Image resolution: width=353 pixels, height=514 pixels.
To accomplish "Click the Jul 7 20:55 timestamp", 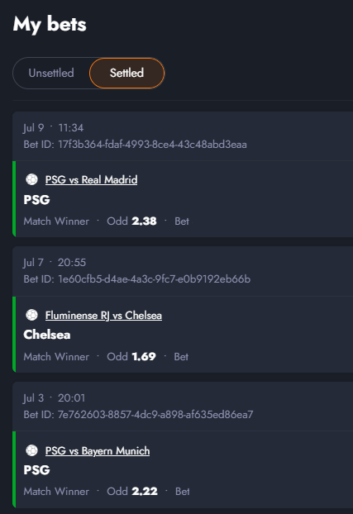I will 55,263.
